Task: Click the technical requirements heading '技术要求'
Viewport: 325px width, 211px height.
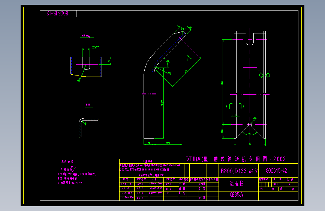Action: pyautogui.click(x=67, y=161)
